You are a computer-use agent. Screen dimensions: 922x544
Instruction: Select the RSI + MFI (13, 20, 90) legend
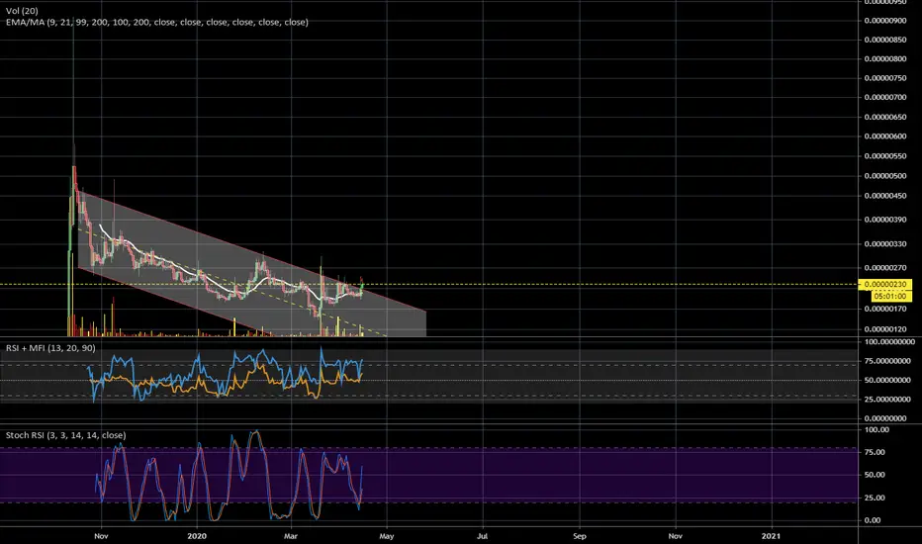point(50,348)
